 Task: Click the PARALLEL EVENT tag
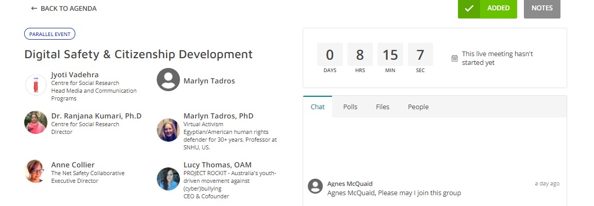[49, 34]
